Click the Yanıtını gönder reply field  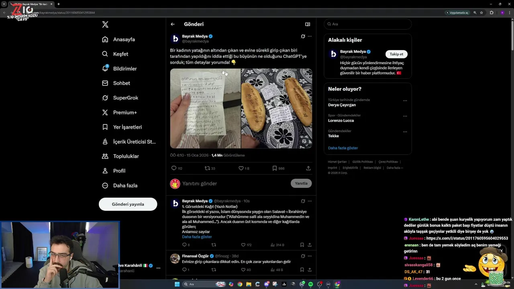[x=235, y=183]
